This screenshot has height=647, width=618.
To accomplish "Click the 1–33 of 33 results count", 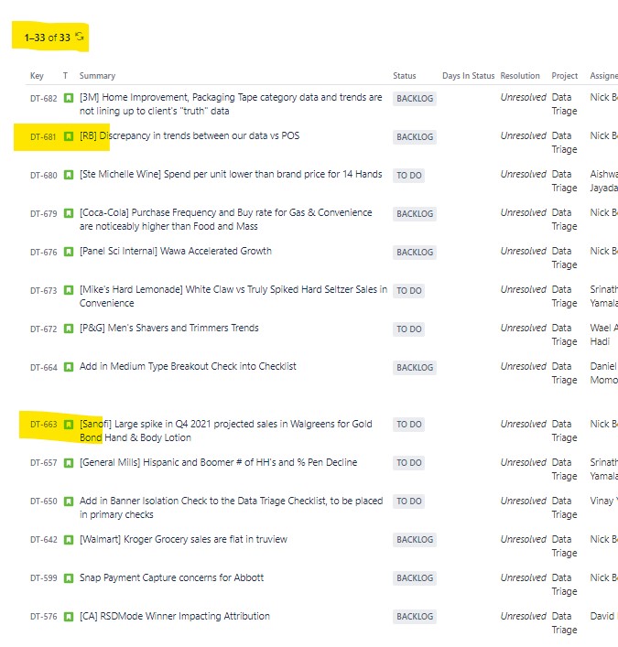I will click(x=48, y=38).
